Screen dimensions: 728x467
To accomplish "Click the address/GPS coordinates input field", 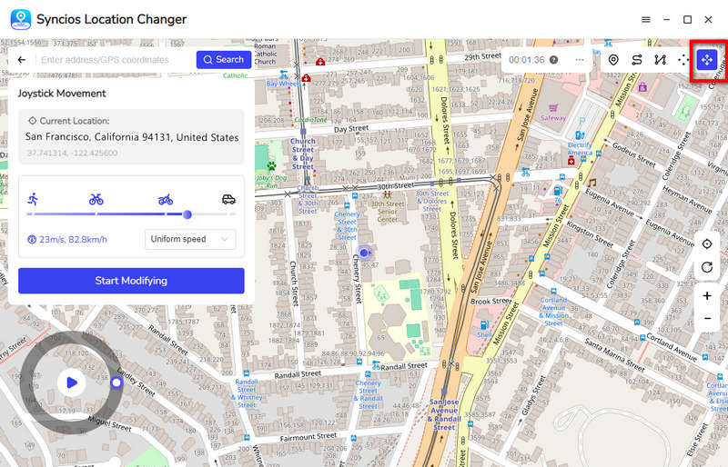I will [x=114, y=60].
